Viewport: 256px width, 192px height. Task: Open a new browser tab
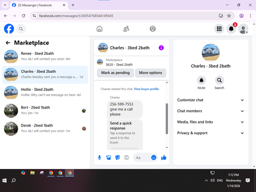click(73, 5)
